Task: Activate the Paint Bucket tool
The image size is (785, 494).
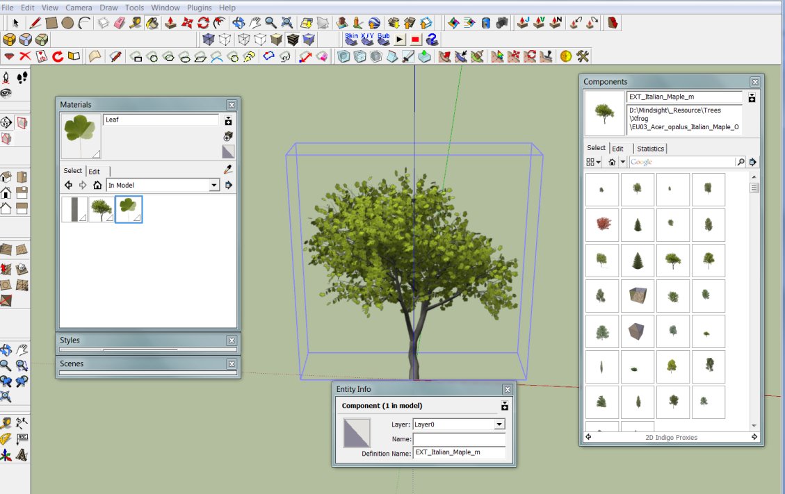Action: coord(152,23)
